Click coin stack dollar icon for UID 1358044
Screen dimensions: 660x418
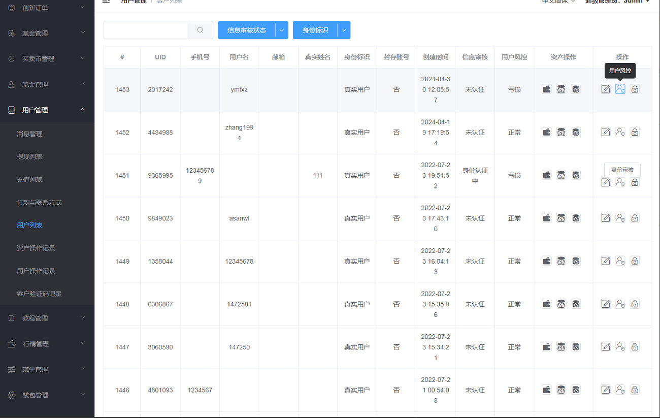[x=561, y=261]
